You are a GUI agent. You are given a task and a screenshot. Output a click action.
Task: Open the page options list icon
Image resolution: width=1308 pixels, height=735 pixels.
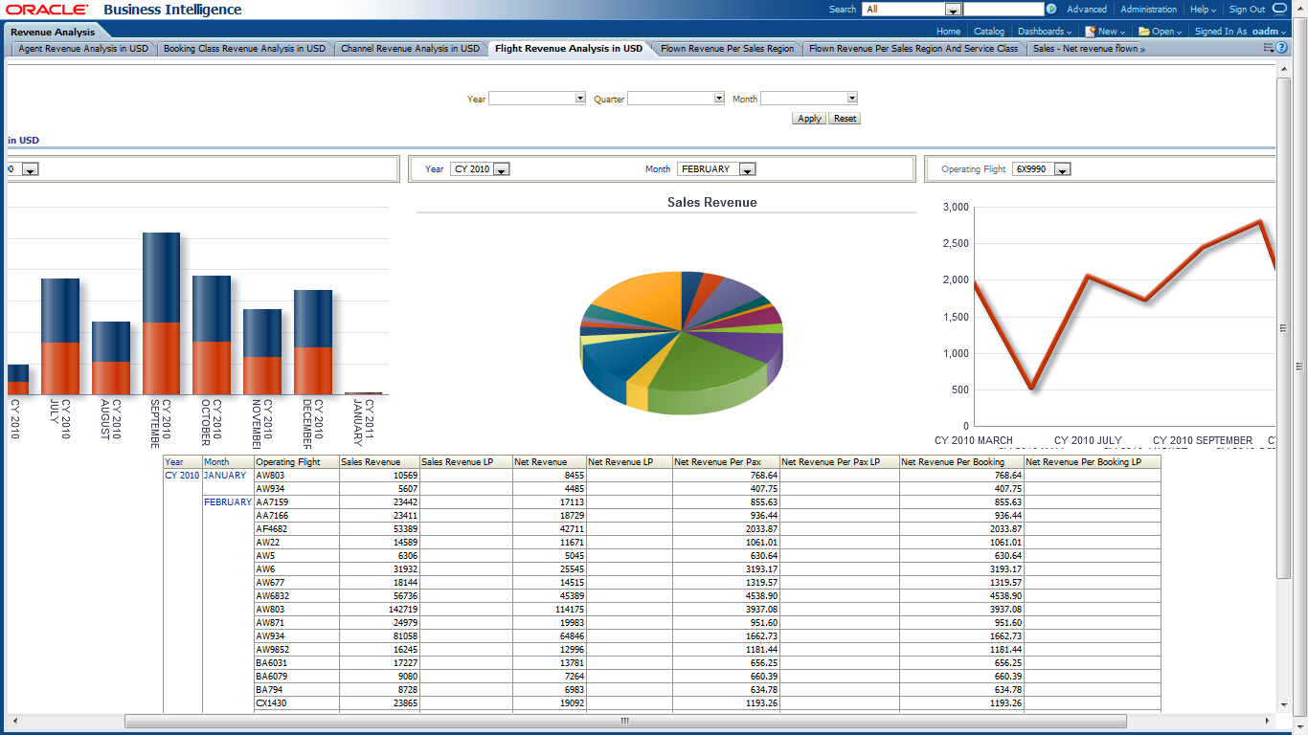point(1269,48)
